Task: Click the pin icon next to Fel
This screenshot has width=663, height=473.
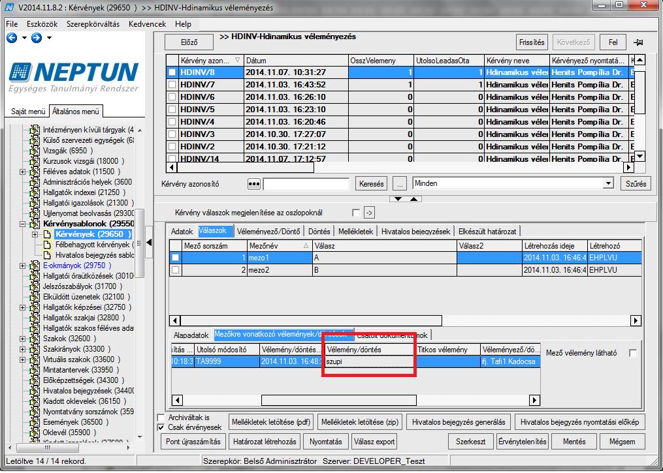Action: click(x=638, y=42)
